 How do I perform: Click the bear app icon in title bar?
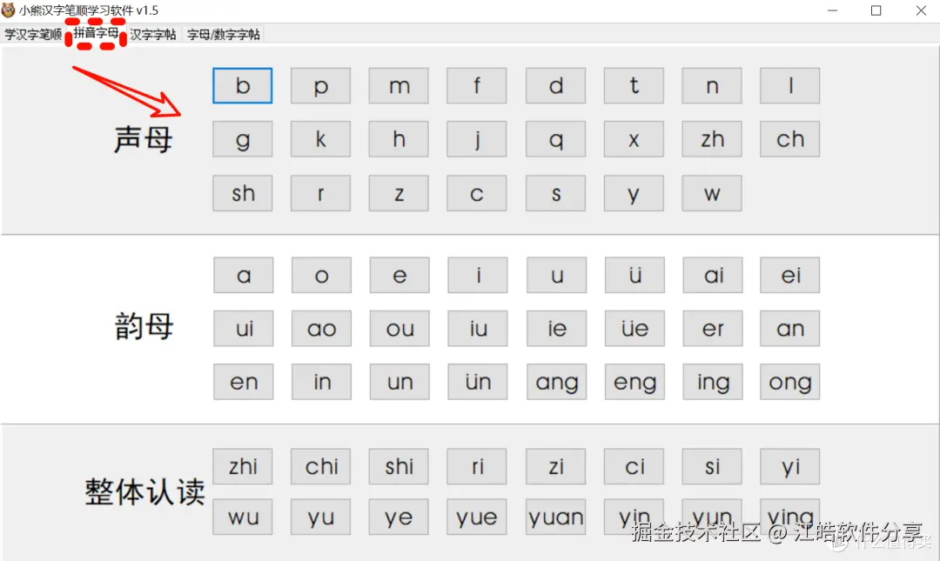(13, 10)
